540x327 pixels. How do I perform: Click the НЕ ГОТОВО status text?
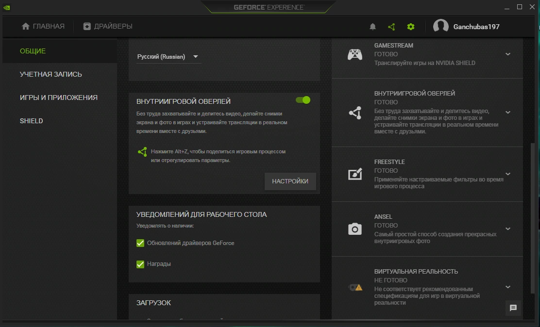click(x=391, y=280)
